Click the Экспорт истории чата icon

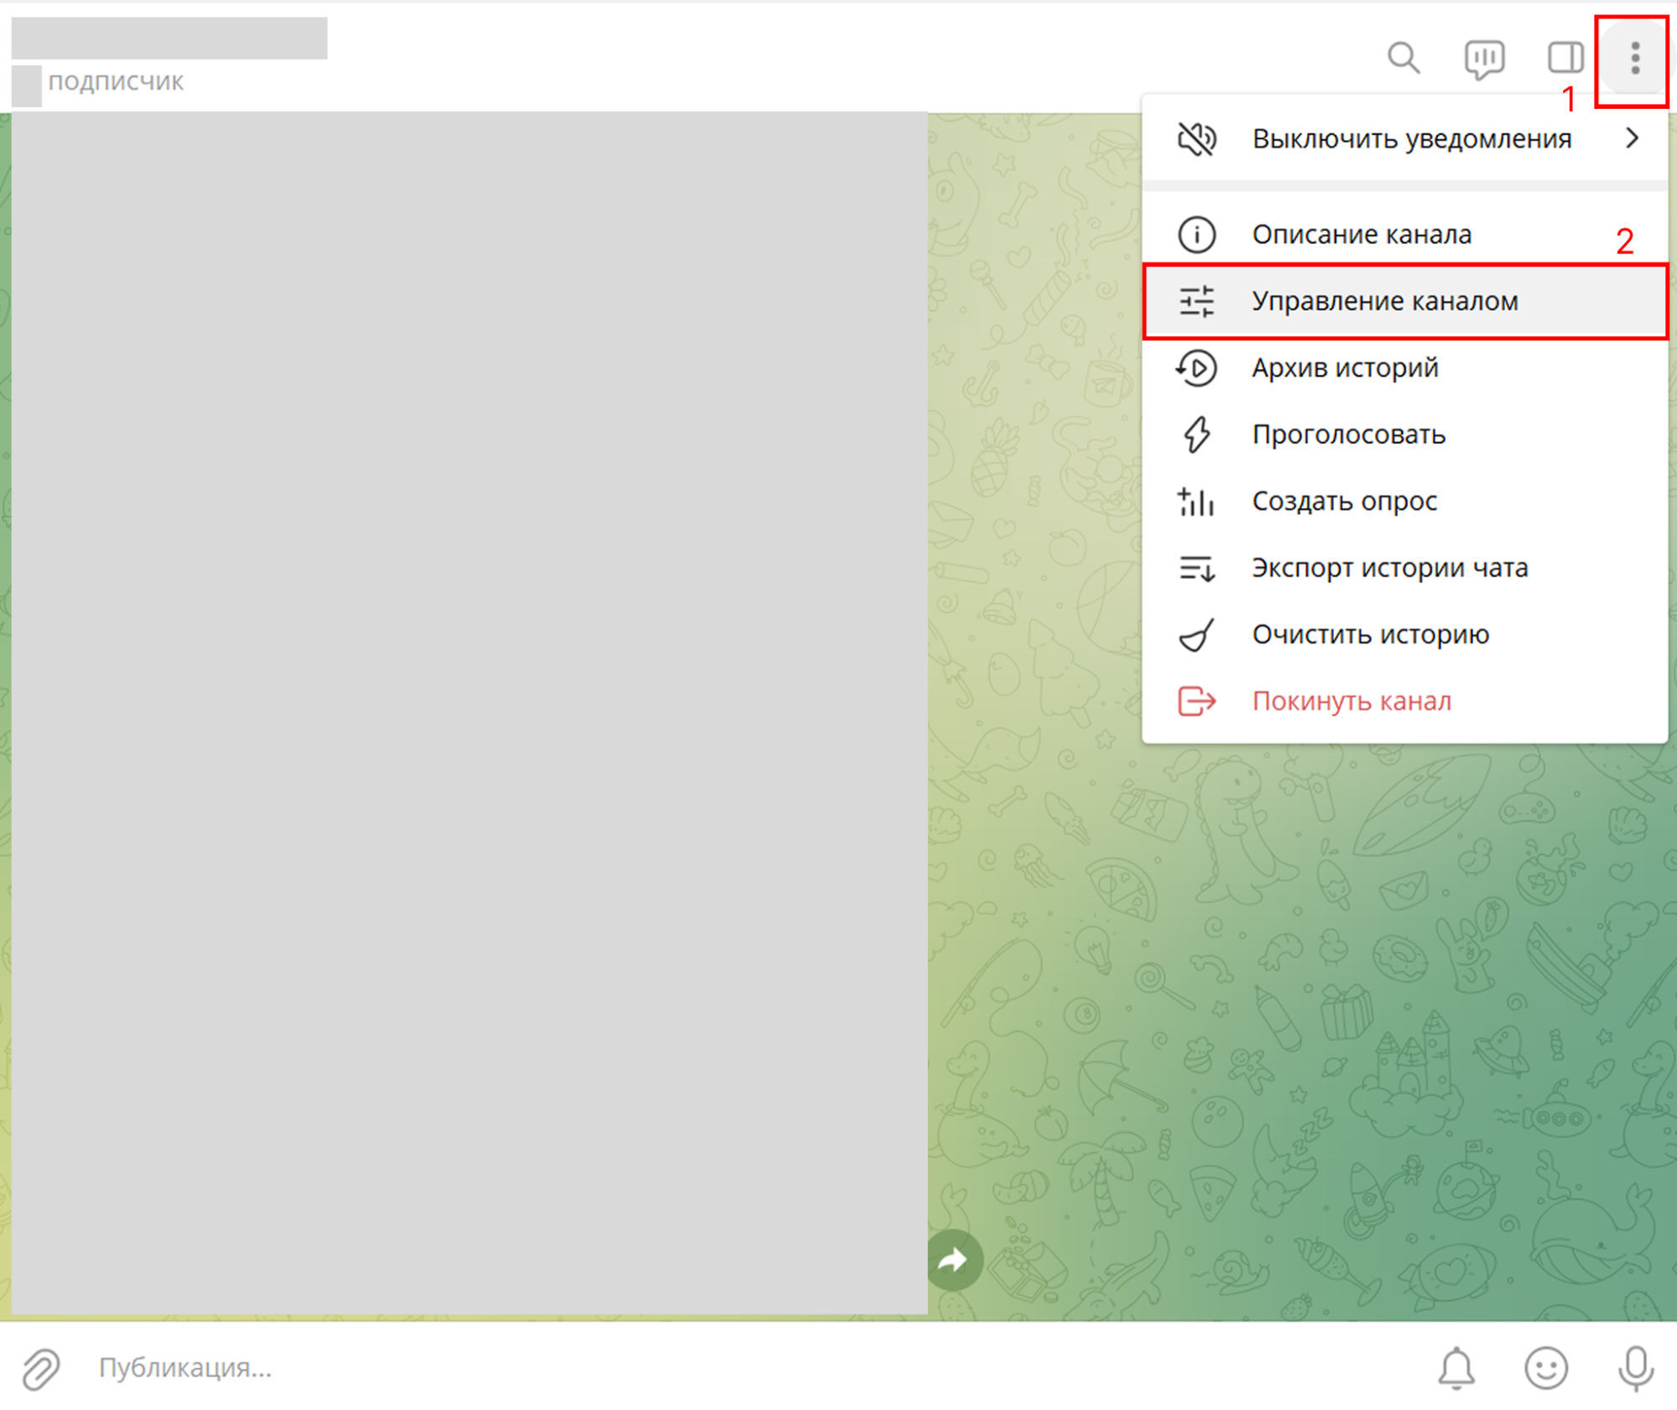click(1196, 568)
